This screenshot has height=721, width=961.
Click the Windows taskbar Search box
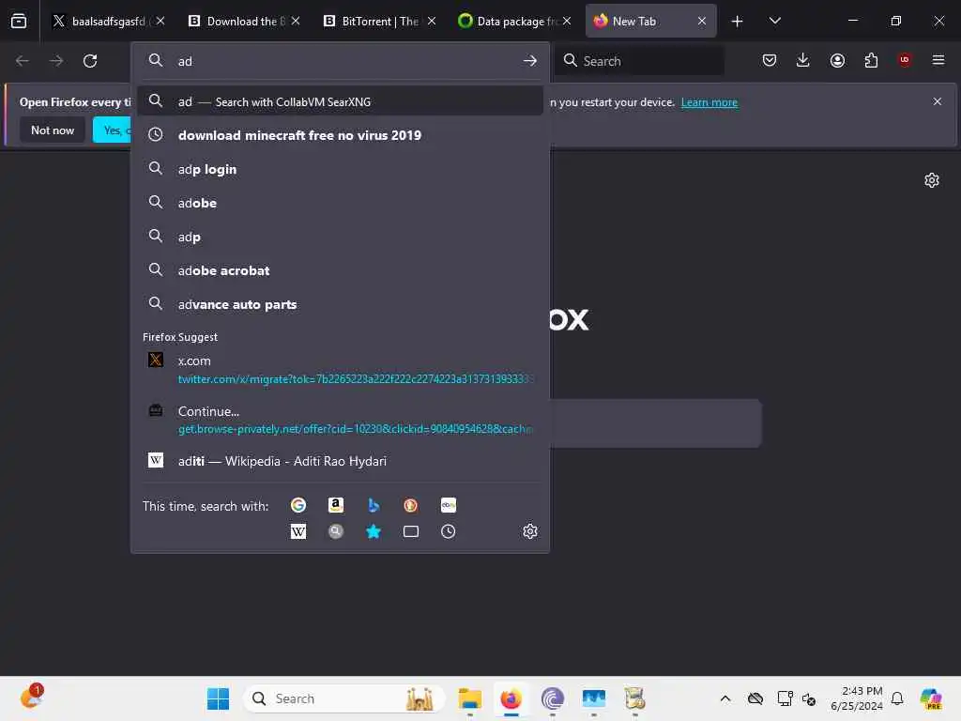[343, 698]
